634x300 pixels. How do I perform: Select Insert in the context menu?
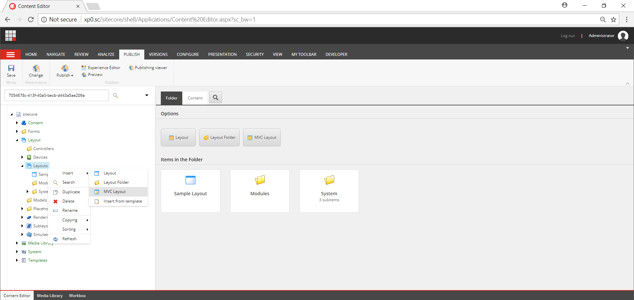point(69,173)
